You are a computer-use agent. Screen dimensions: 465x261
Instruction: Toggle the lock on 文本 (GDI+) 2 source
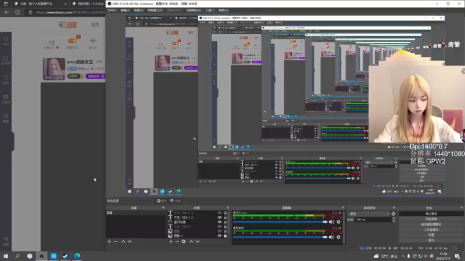225,217
